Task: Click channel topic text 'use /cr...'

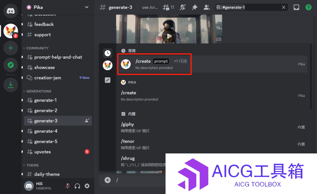Action: pos(150,7)
